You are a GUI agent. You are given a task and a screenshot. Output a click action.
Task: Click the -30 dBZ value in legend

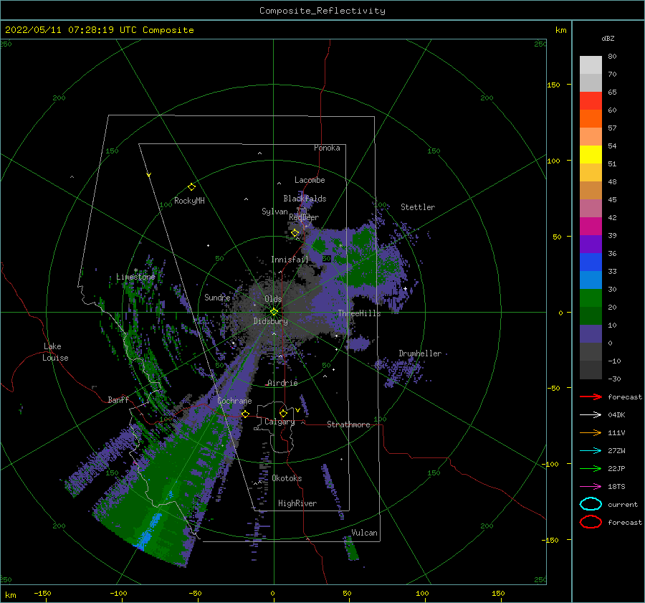point(614,379)
